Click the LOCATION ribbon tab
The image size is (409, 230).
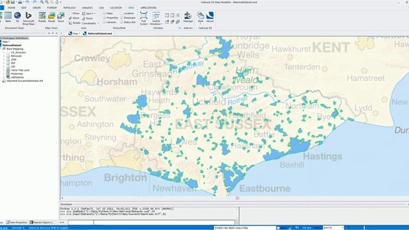tap(116, 8)
